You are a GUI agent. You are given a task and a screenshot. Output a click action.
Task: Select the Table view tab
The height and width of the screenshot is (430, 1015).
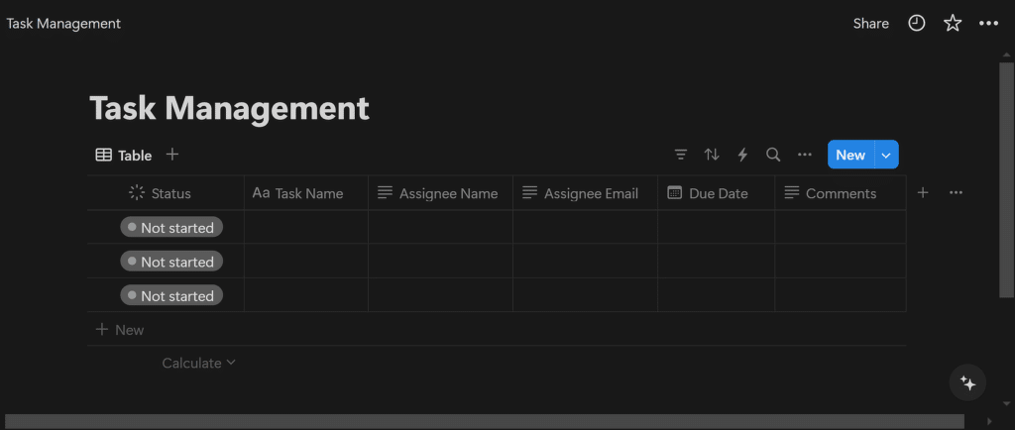coord(124,155)
